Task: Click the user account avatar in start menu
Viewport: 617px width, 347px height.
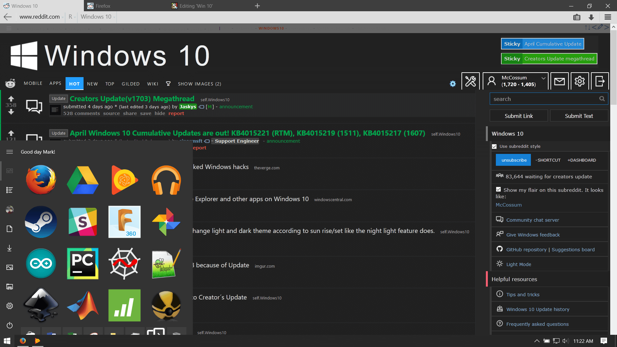Action: coord(10,209)
